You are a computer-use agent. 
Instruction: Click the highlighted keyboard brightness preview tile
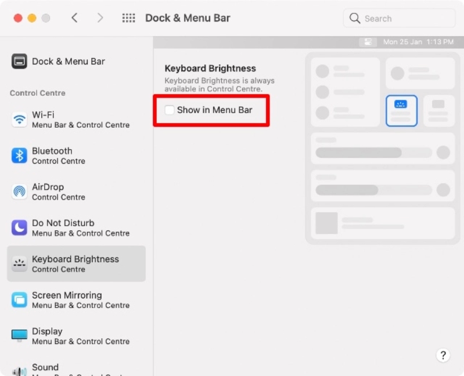[x=401, y=110]
